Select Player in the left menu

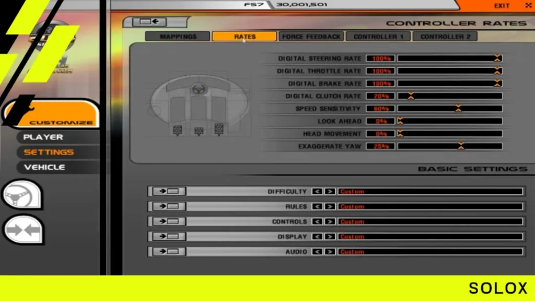(43, 137)
